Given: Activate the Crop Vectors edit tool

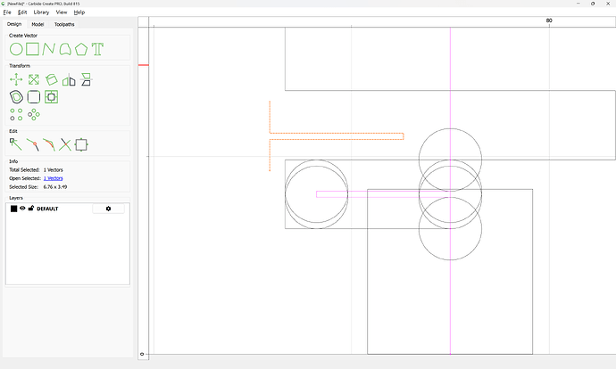Looking at the screenshot, I should click(x=81, y=144).
